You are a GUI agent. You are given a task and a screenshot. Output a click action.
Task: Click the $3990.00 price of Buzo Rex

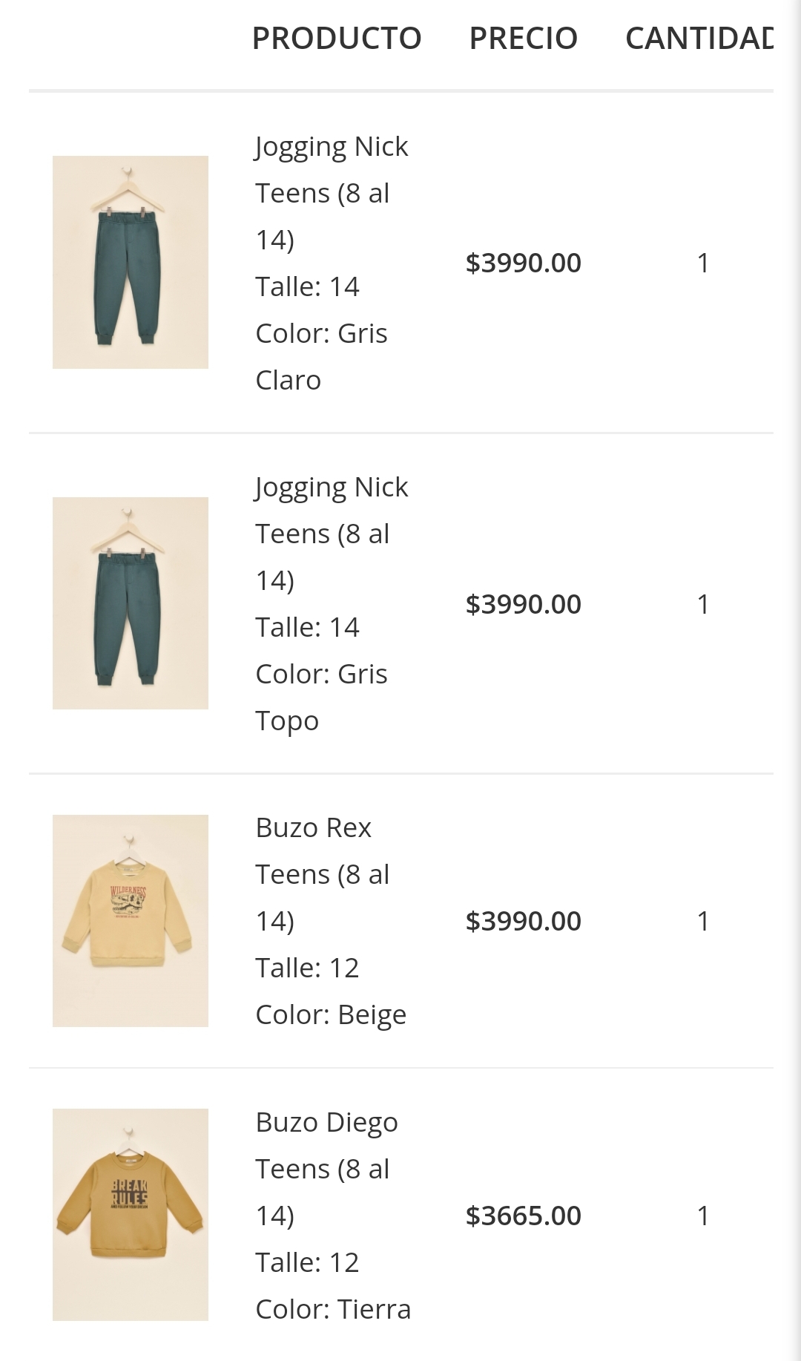[x=524, y=921]
